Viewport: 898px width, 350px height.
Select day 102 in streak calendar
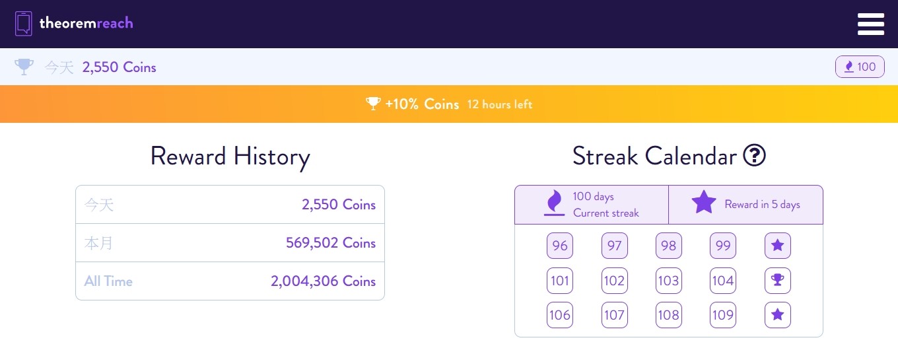click(614, 281)
